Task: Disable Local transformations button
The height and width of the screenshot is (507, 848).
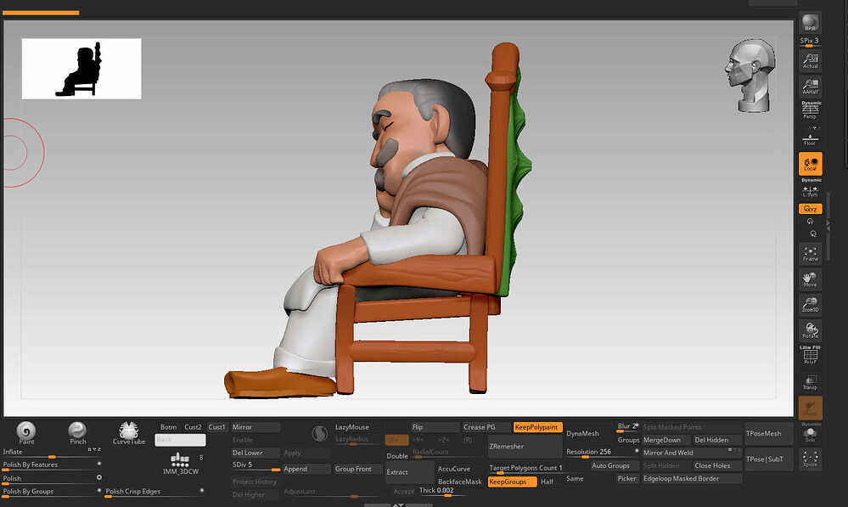Action: pos(810,163)
